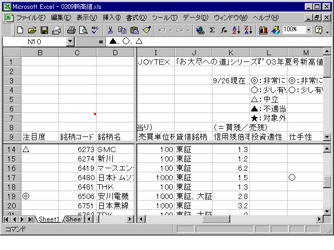This screenshot has height=250, width=334.
Task: Sort ascending with the A-Z icon
Action: [236, 30]
